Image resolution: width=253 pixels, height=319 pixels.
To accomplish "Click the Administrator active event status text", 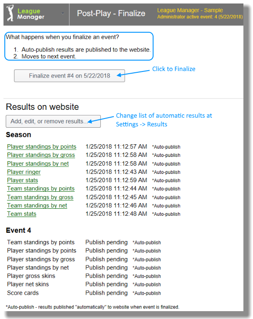I will [x=200, y=17].
